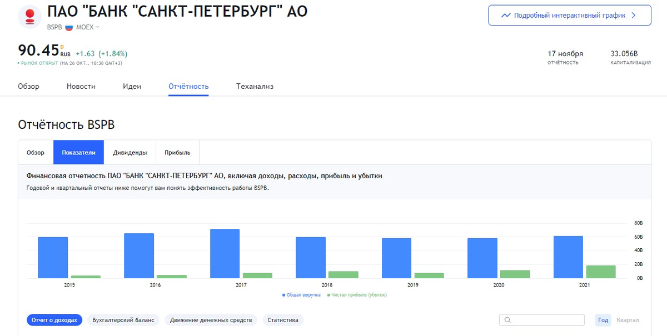Click the 2018 axis label
This screenshot has width=667, height=336.
pos(327,285)
